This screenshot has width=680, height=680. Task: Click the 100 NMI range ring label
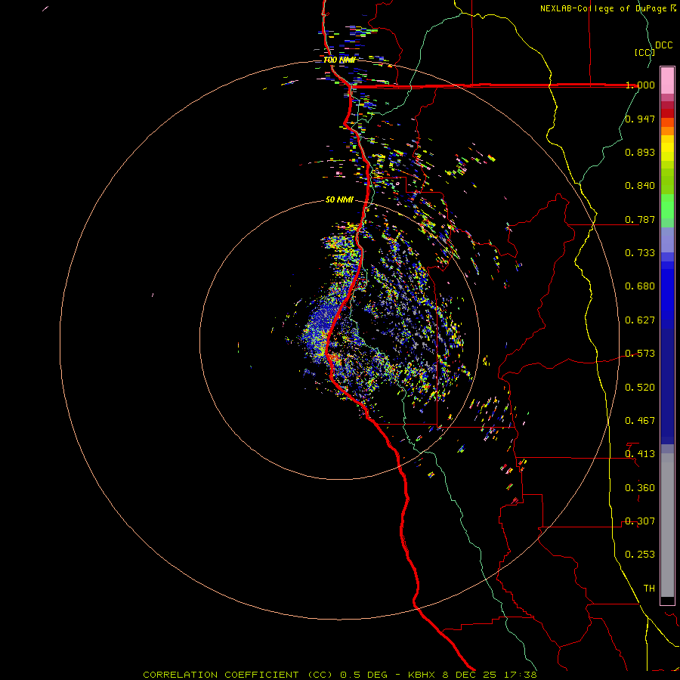click(338, 60)
